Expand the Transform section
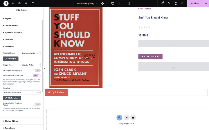 21,128
